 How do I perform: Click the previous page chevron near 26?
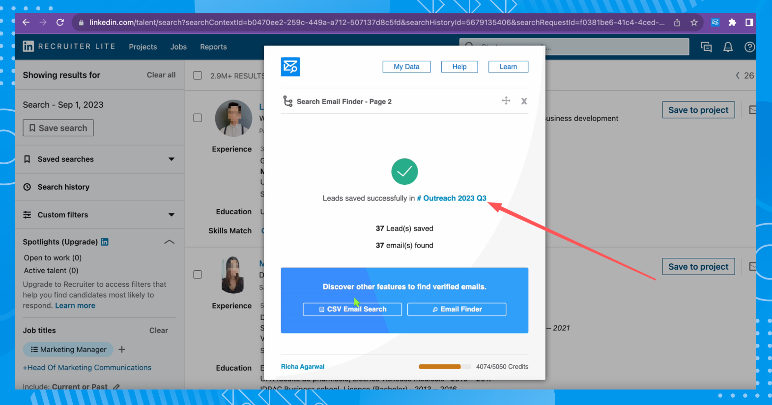(x=737, y=76)
